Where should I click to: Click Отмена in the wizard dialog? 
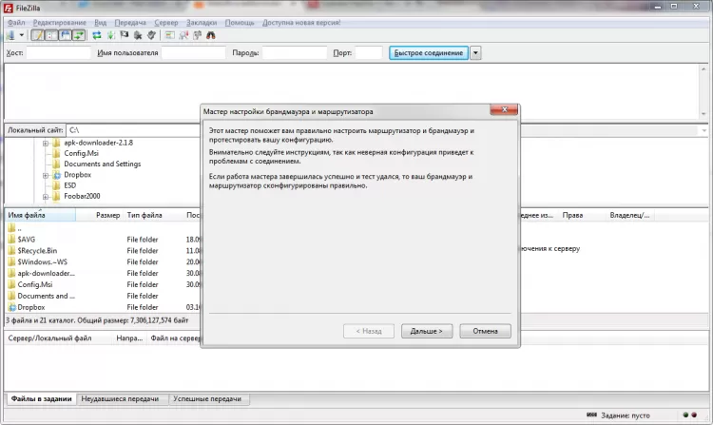tap(485, 331)
